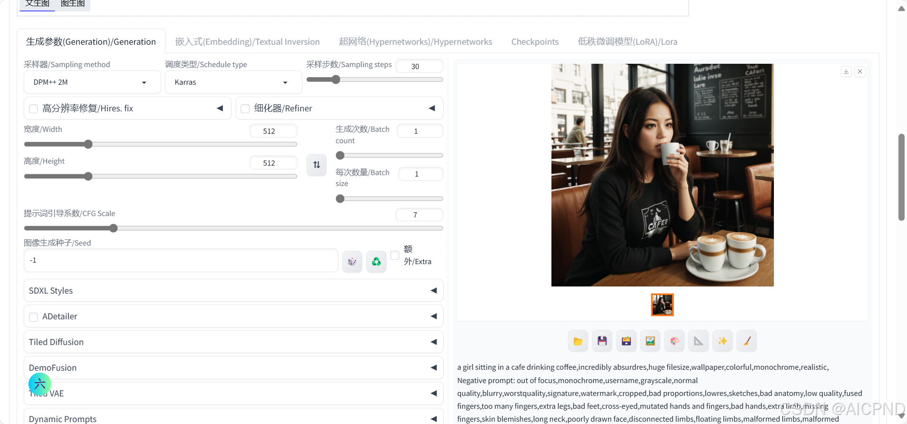Close the image preview
Screen dimensions: 907x424
860,72
